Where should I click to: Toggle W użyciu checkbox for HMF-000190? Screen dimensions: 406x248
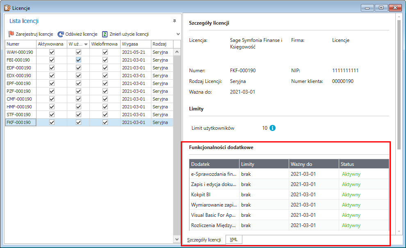(78, 106)
